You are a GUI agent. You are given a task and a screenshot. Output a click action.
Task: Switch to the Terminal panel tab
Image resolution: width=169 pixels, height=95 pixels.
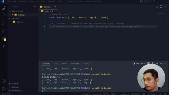click(46, 64)
